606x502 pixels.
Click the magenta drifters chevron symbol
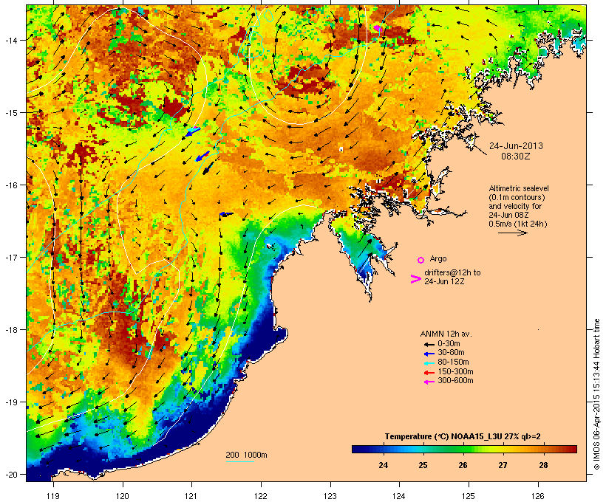(415, 279)
